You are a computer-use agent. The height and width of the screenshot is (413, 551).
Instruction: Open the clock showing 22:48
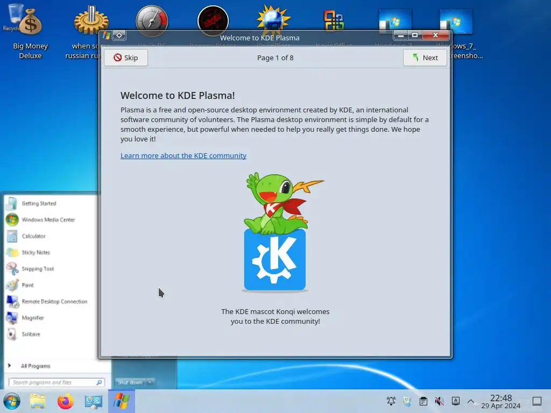[501, 401]
